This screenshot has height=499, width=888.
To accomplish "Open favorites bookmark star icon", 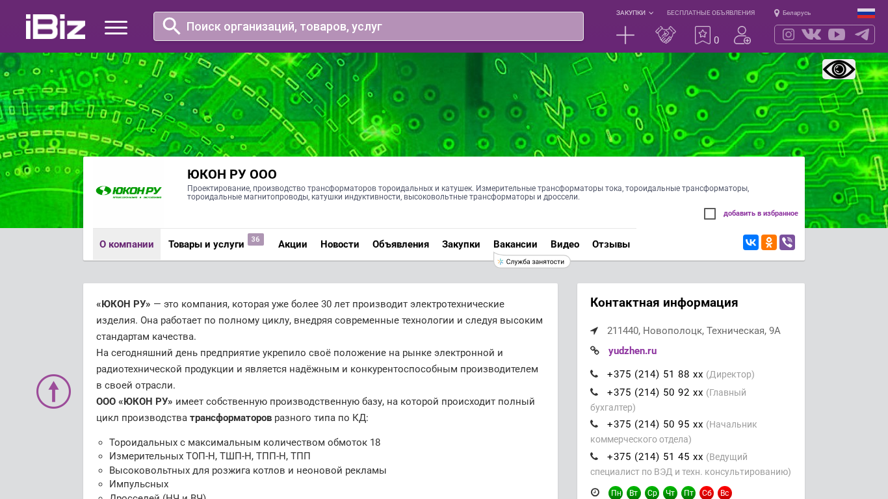I will 703,35.
